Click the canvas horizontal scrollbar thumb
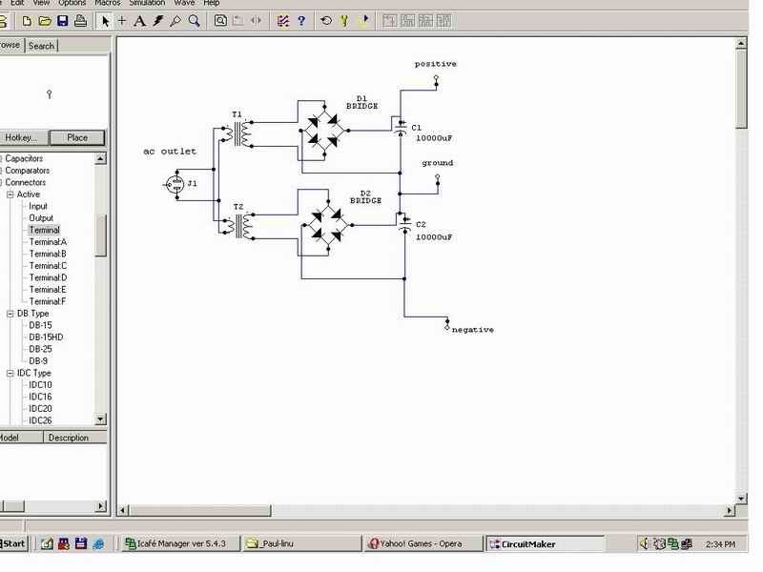This screenshot has height=572, width=763. tap(200, 511)
